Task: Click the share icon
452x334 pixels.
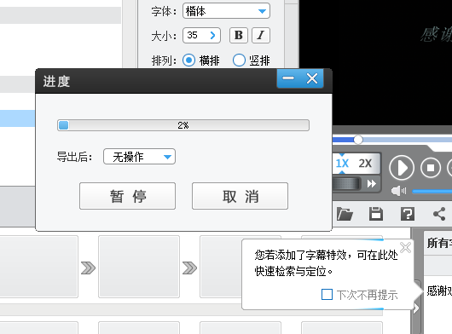Action: click(439, 214)
